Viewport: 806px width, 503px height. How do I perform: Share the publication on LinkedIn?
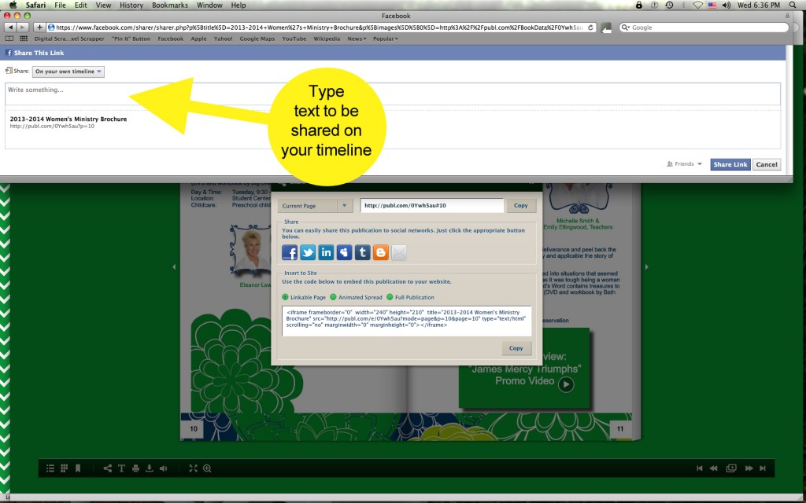[x=326, y=252]
